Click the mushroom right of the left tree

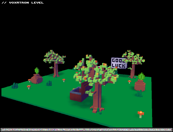pos(64,80)
